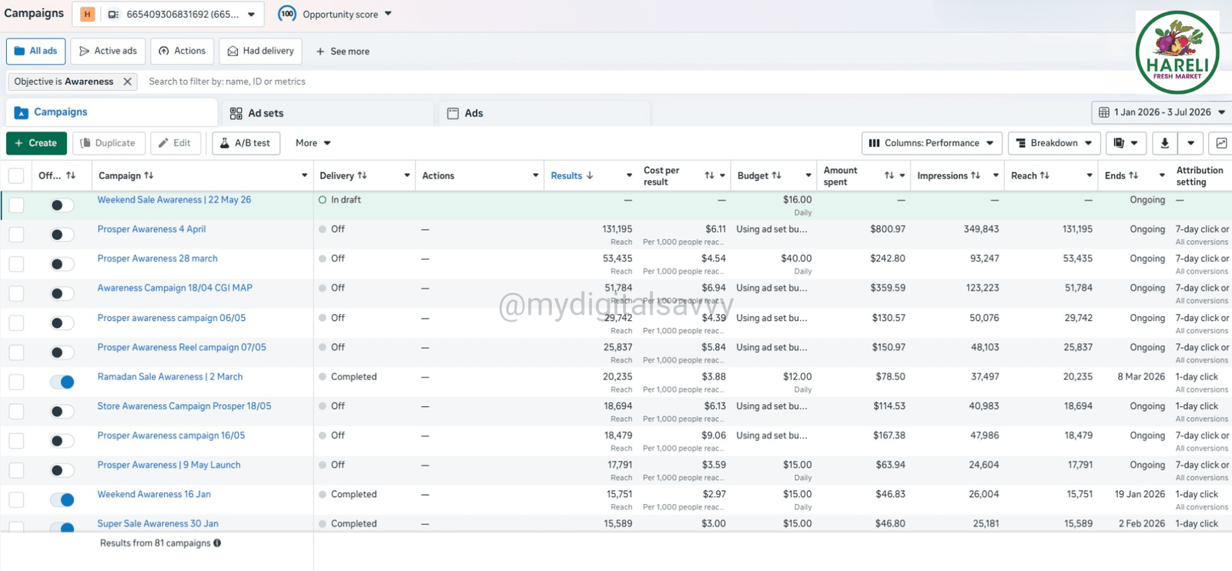Remove the Objective is Awareness filter
Screen dimensions: 1232x571
pyautogui.click(x=128, y=82)
